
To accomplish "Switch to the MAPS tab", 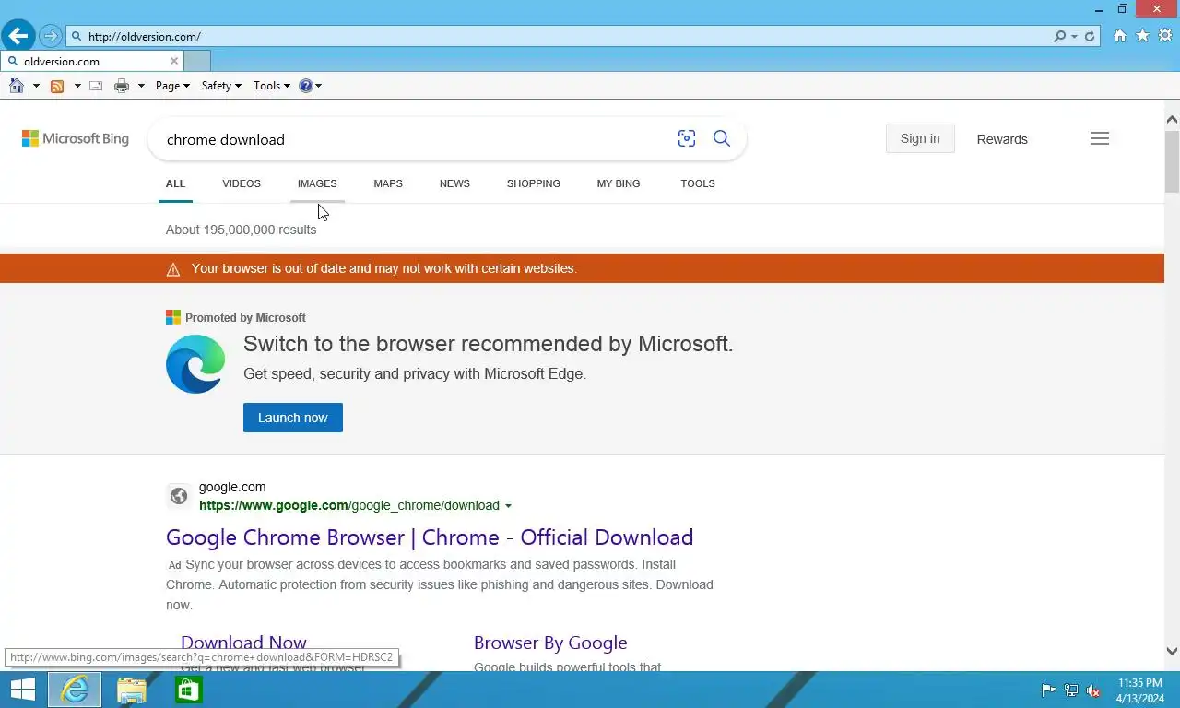I will click(388, 183).
